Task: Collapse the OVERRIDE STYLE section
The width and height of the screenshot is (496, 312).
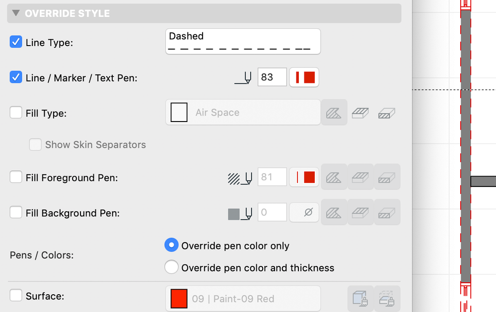Action: click(15, 13)
